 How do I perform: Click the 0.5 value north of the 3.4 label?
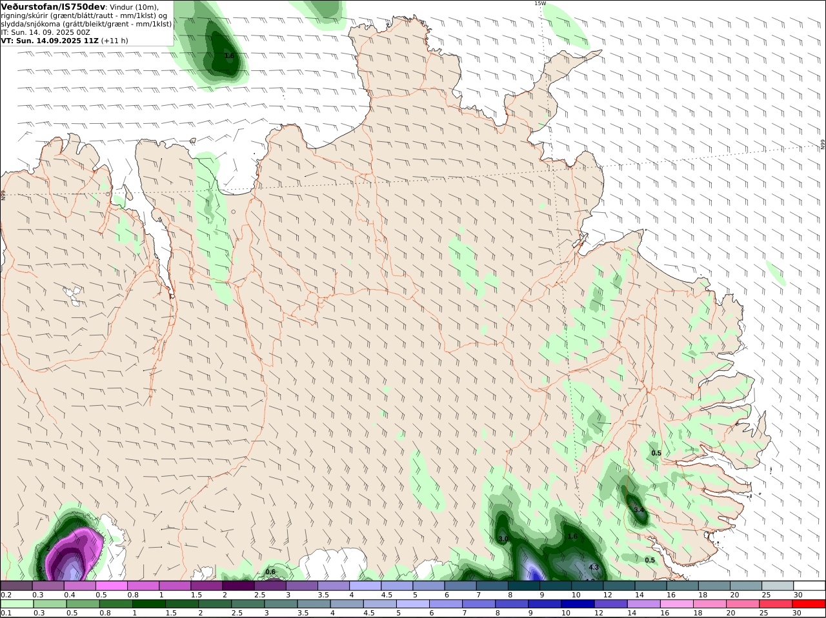(656, 453)
